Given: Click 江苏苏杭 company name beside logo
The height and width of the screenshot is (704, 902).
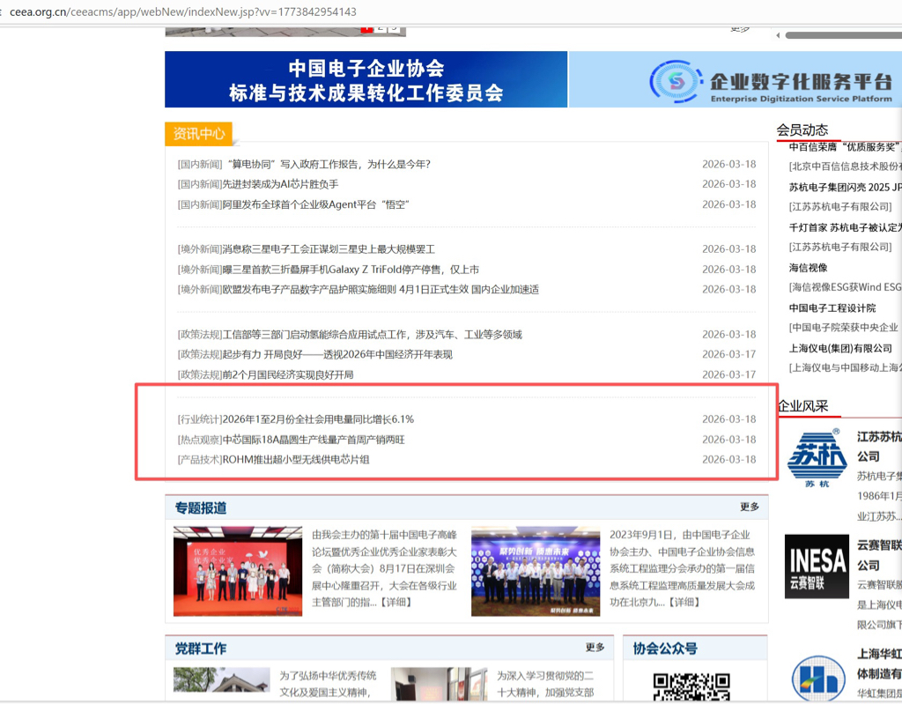Looking at the screenshot, I should pos(879,447).
